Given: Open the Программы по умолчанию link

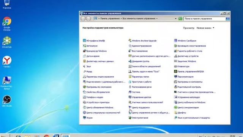Looking at the screenshot, I should tap(99, 87).
